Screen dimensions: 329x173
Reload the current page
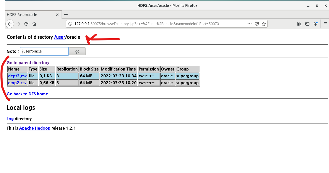[x=26, y=24]
